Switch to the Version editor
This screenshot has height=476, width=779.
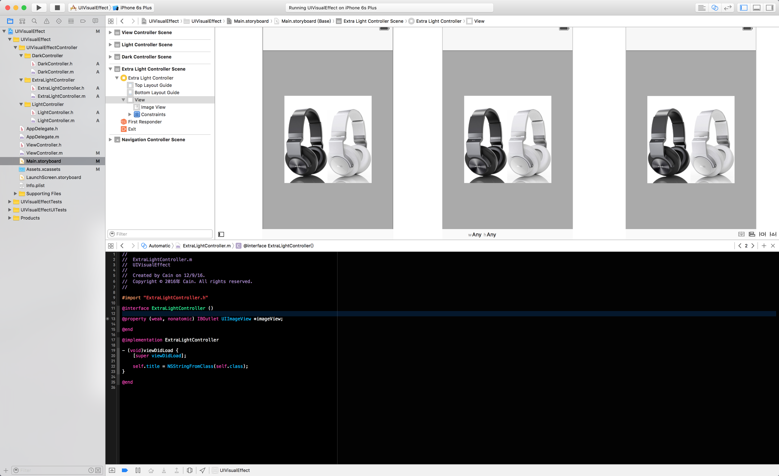tap(727, 7)
